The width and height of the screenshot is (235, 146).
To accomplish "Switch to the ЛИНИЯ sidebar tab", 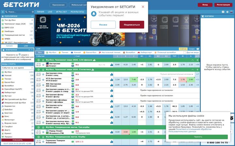I will 9,46.
